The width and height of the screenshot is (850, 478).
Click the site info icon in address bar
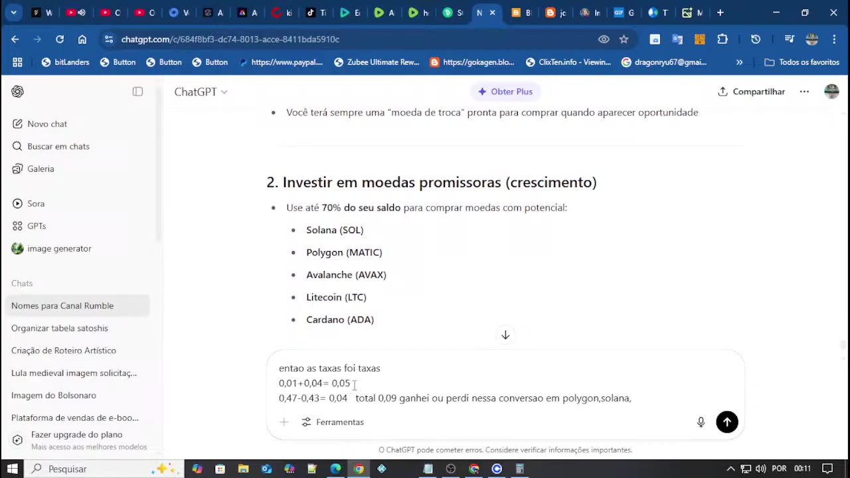(109, 39)
